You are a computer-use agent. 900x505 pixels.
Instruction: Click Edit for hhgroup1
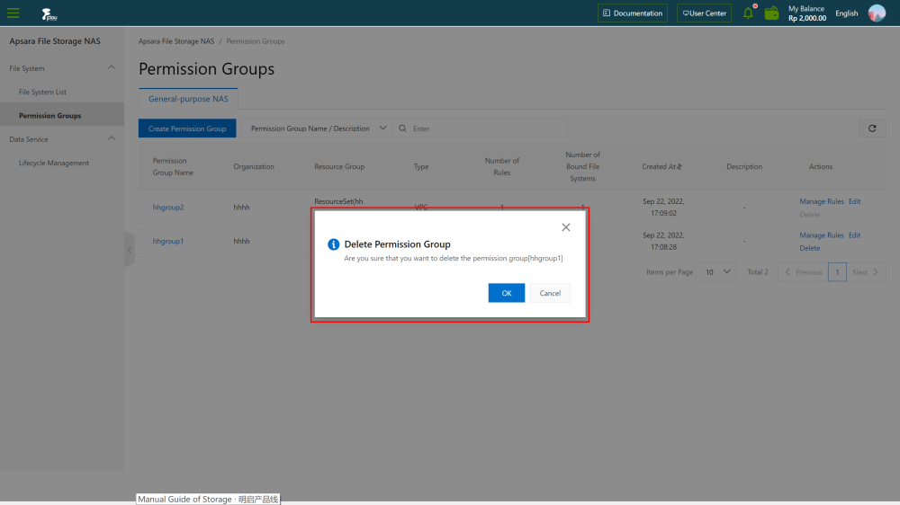pos(855,235)
